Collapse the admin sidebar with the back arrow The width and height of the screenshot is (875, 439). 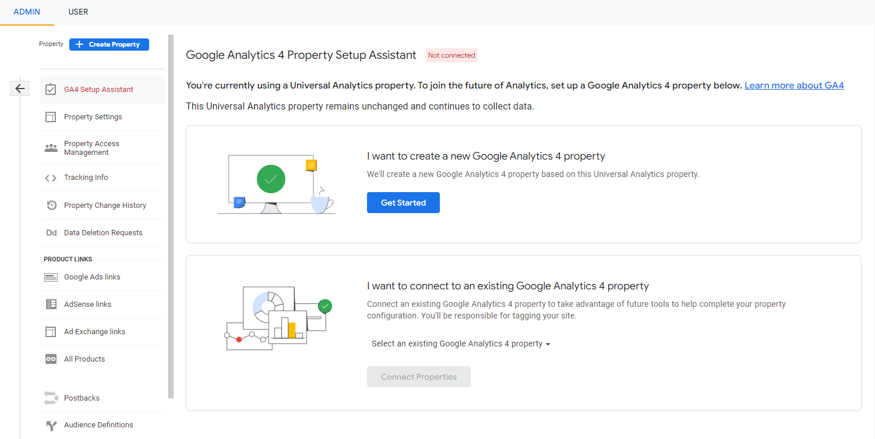19,88
